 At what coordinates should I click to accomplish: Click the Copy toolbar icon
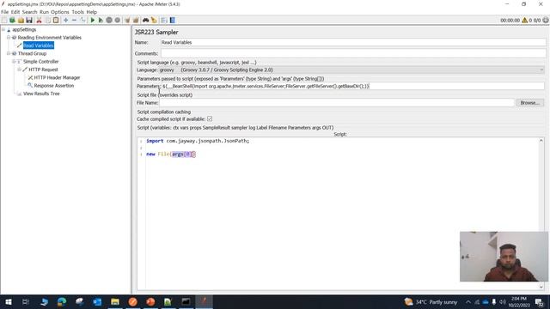tap(48, 21)
